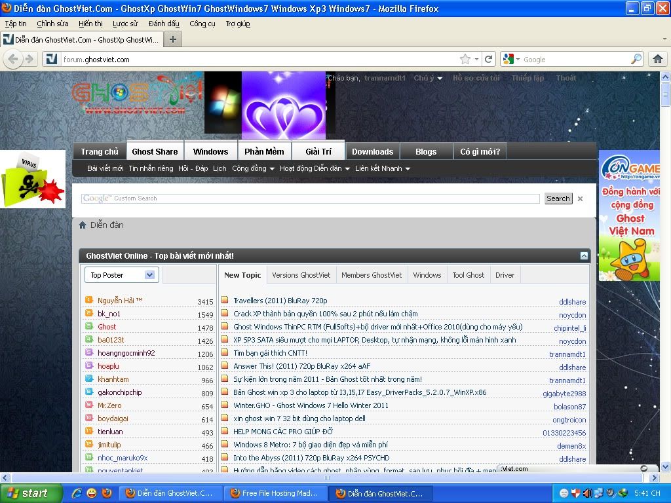This screenshot has height=503, width=671.
Task: Bookmark this page with the star icon
Action: pyautogui.click(x=465, y=59)
